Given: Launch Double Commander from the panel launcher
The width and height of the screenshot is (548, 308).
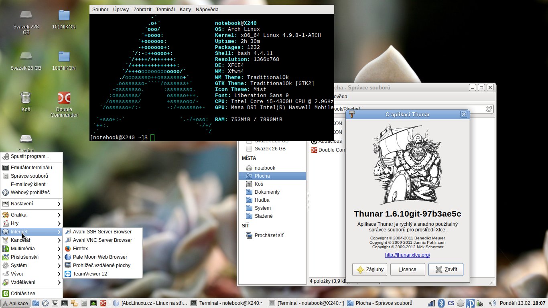Looking at the screenshot, I should 103,303.
